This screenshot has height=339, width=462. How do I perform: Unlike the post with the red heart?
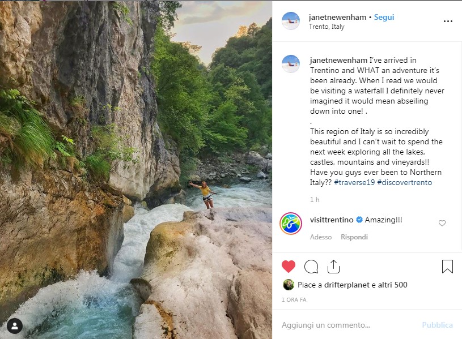[x=289, y=267]
